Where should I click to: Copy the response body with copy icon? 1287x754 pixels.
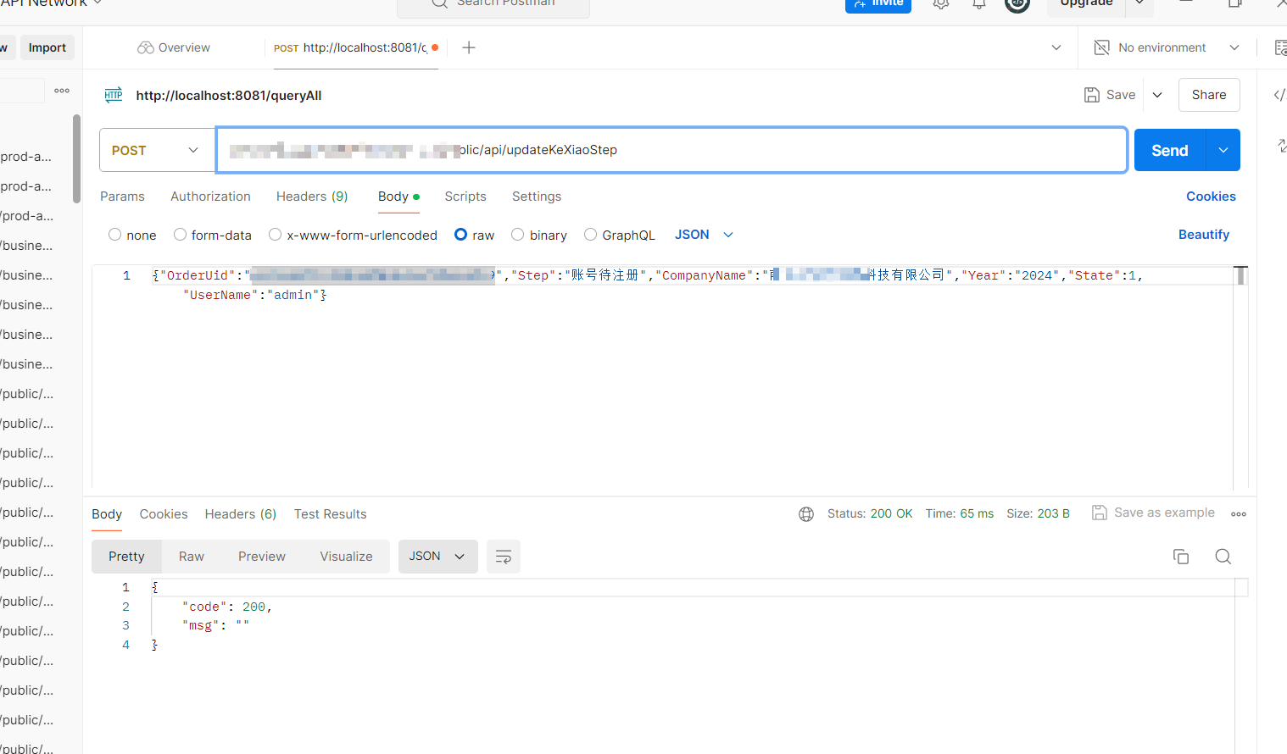coord(1181,557)
